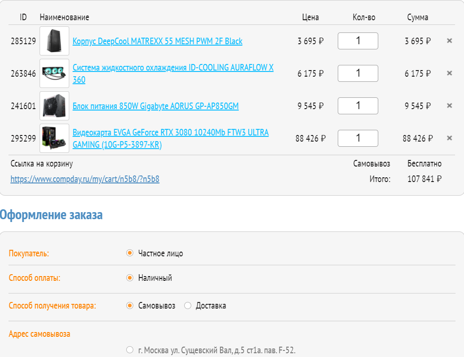Remove EVGA RTX 3080 videocard from cart
This screenshot has width=464, height=357.
(449, 138)
